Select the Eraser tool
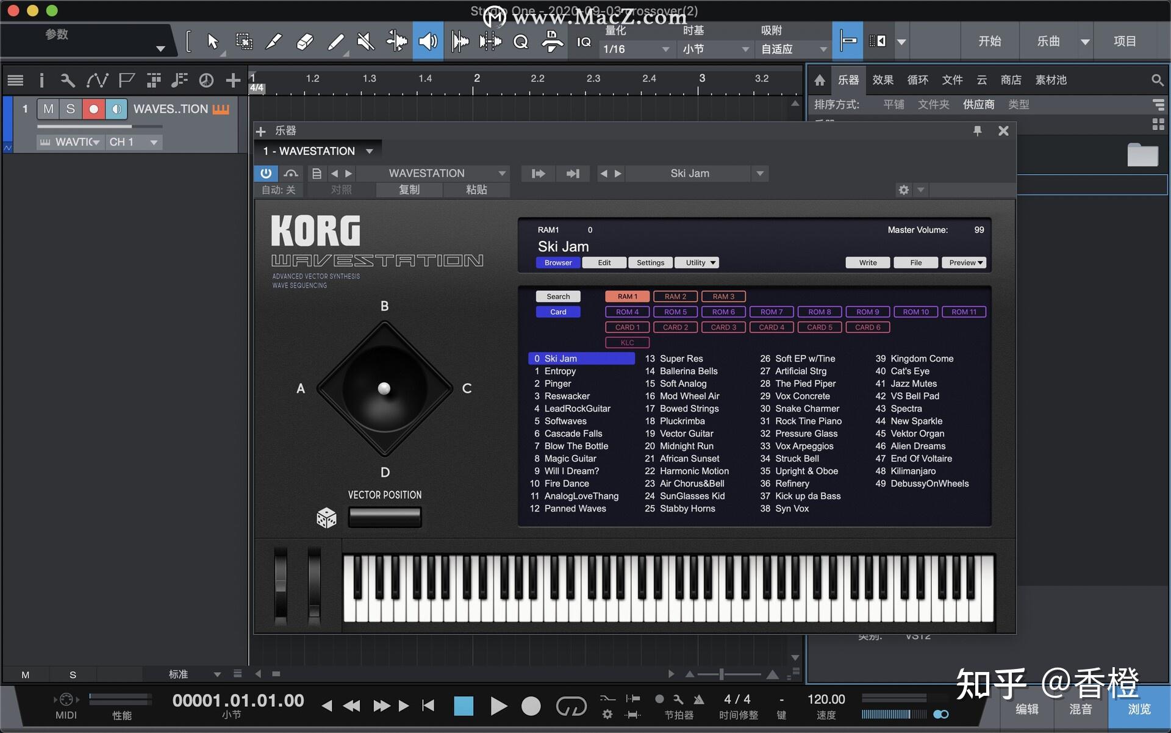The image size is (1171, 733). tap(304, 41)
